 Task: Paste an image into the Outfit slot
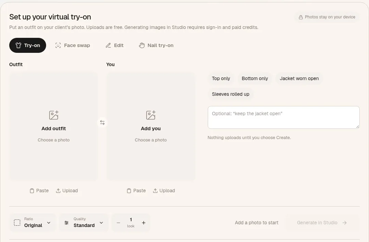click(39, 191)
